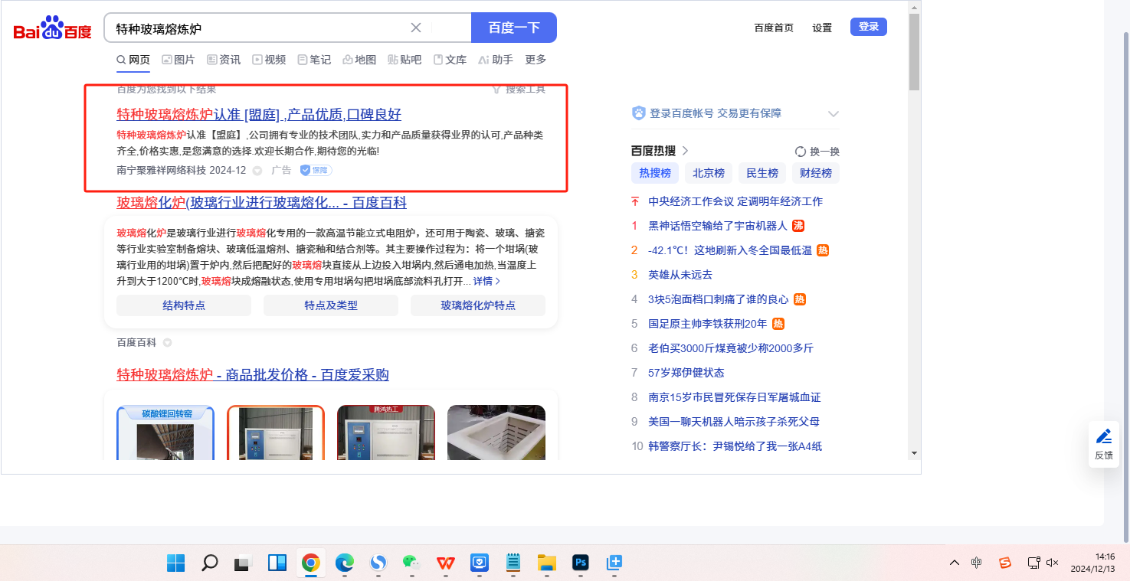This screenshot has width=1130, height=581.
Task: Click the 保障 shield badge
Action: click(x=316, y=170)
